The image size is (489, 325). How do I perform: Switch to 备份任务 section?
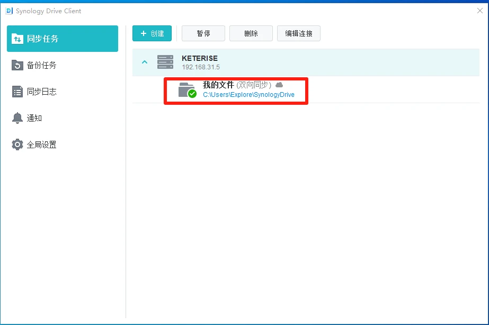pos(63,65)
